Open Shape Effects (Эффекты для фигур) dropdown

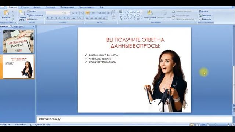pos(184,19)
